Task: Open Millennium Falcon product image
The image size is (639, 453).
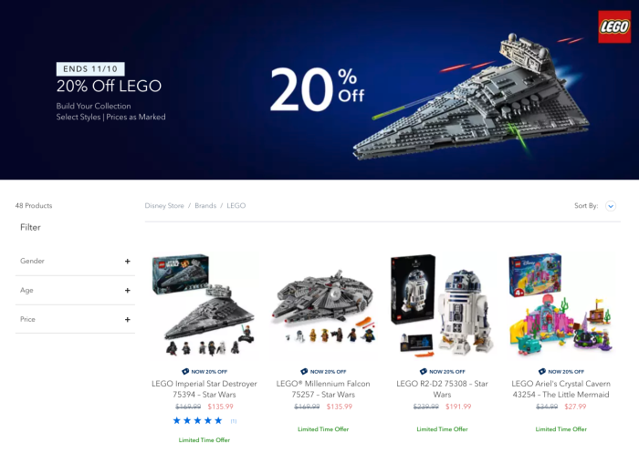Action: [x=323, y=305]
